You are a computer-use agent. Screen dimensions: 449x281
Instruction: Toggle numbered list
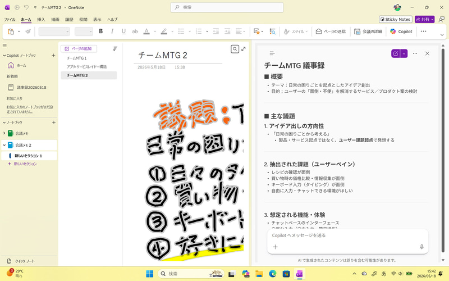pos(199,31)
